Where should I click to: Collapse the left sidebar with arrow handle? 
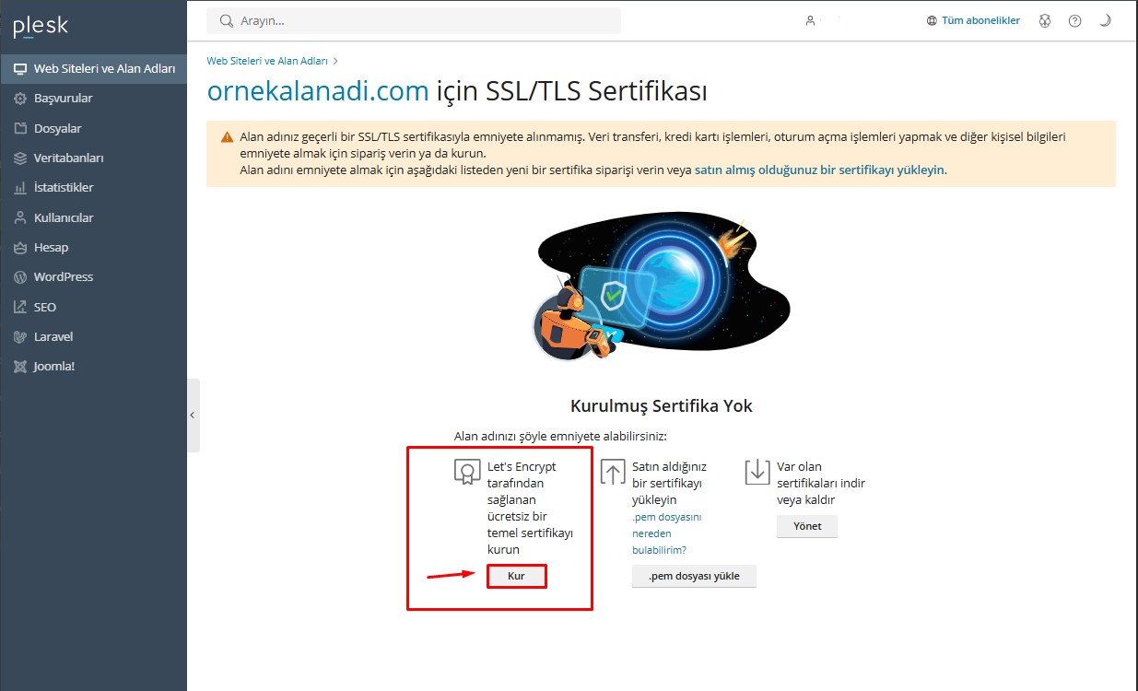(193, 416)
